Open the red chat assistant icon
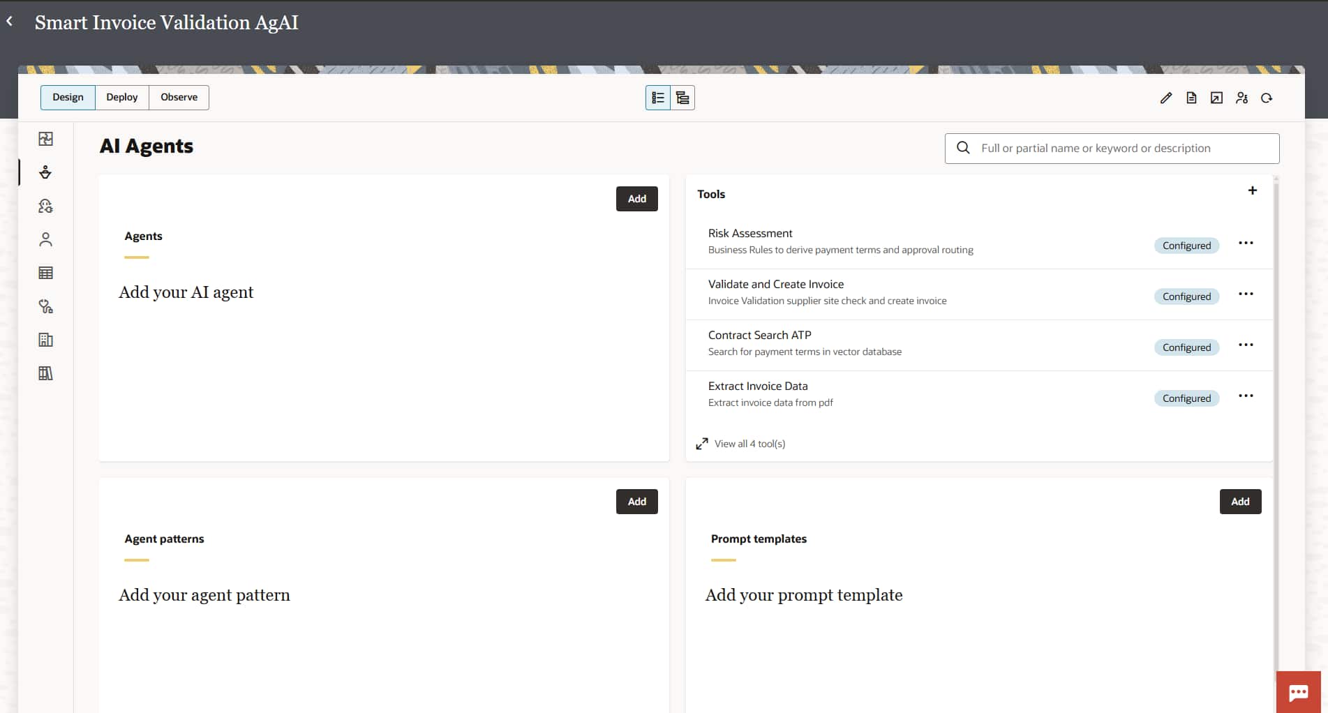Screen dimensions: 1328x713 (1299, 692)
